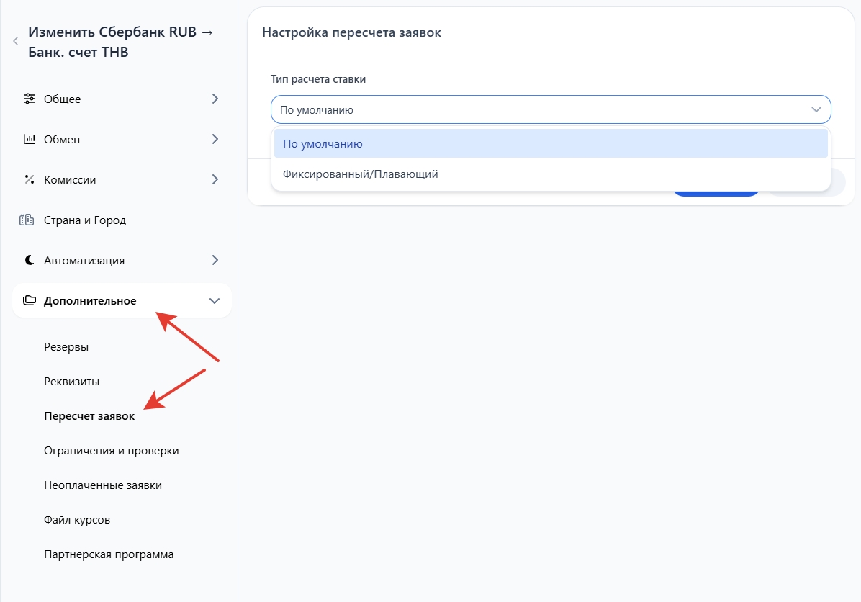This screenshot has width=861, height=602.
Task: Click the folder icon next to Дополнительное
Action: tap(30, 300)
